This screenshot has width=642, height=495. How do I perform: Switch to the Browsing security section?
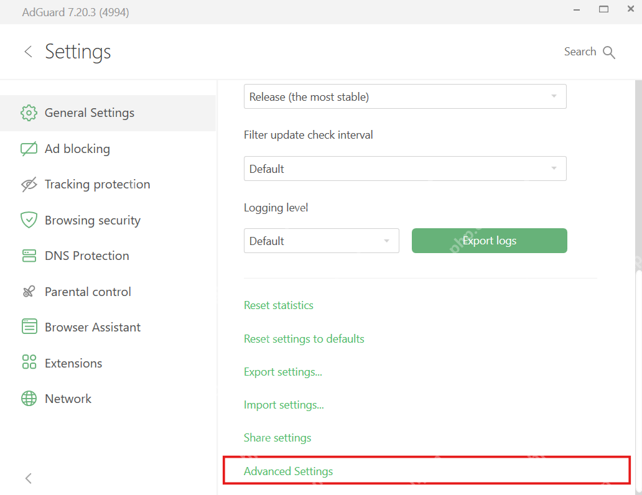108,220
